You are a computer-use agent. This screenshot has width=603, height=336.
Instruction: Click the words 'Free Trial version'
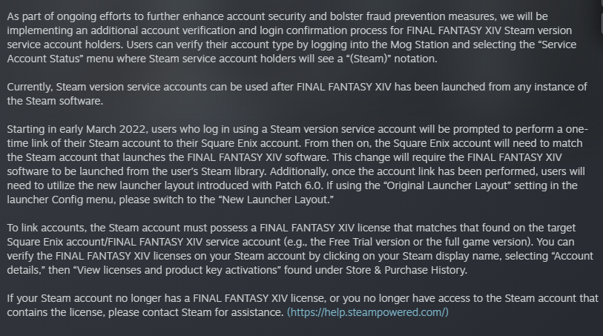368,242
